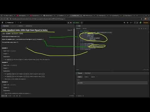Click the browser address bar
Image resolution: width=150 pixels, height=112 pixels.
point(75,19)
